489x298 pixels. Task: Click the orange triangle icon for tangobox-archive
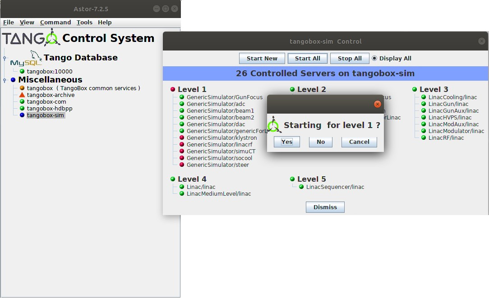click(22, 95)
